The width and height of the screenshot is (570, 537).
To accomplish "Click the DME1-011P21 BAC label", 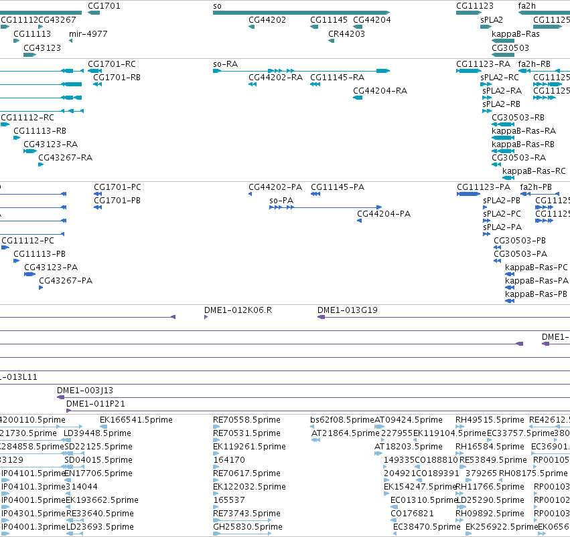I will click(x=96, y=404).
